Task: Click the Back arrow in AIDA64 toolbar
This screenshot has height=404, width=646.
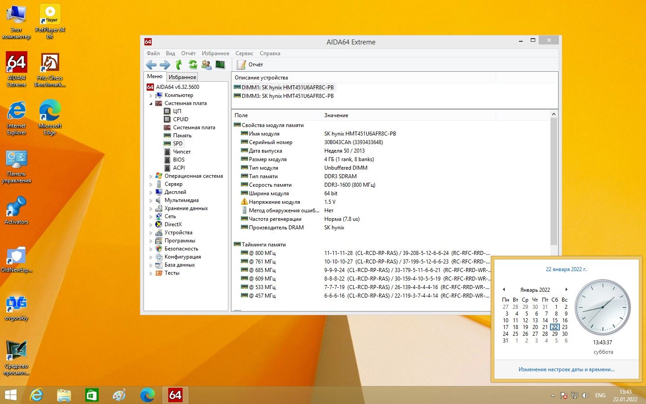Action: pyautogui.click(x=151, y=65)
